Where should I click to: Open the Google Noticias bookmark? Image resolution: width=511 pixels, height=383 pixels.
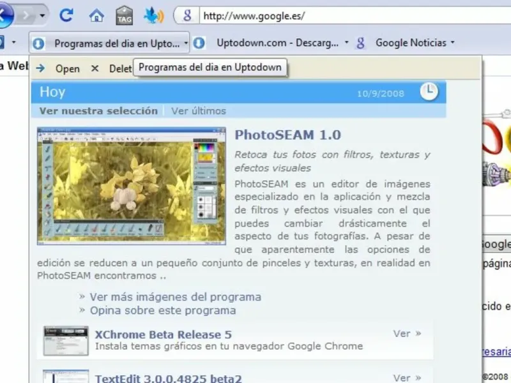click(x=411, y=43)
